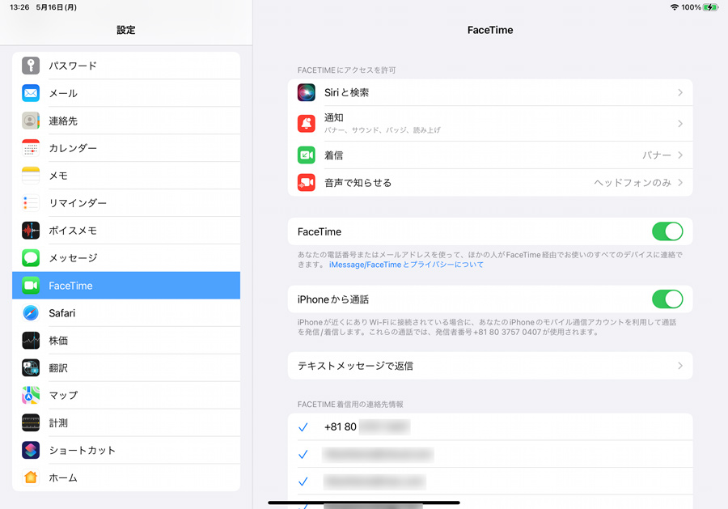The image size is (728, 509).
Task: Open the リマインダー reminders icon
Action: click(x=31, y=203)
